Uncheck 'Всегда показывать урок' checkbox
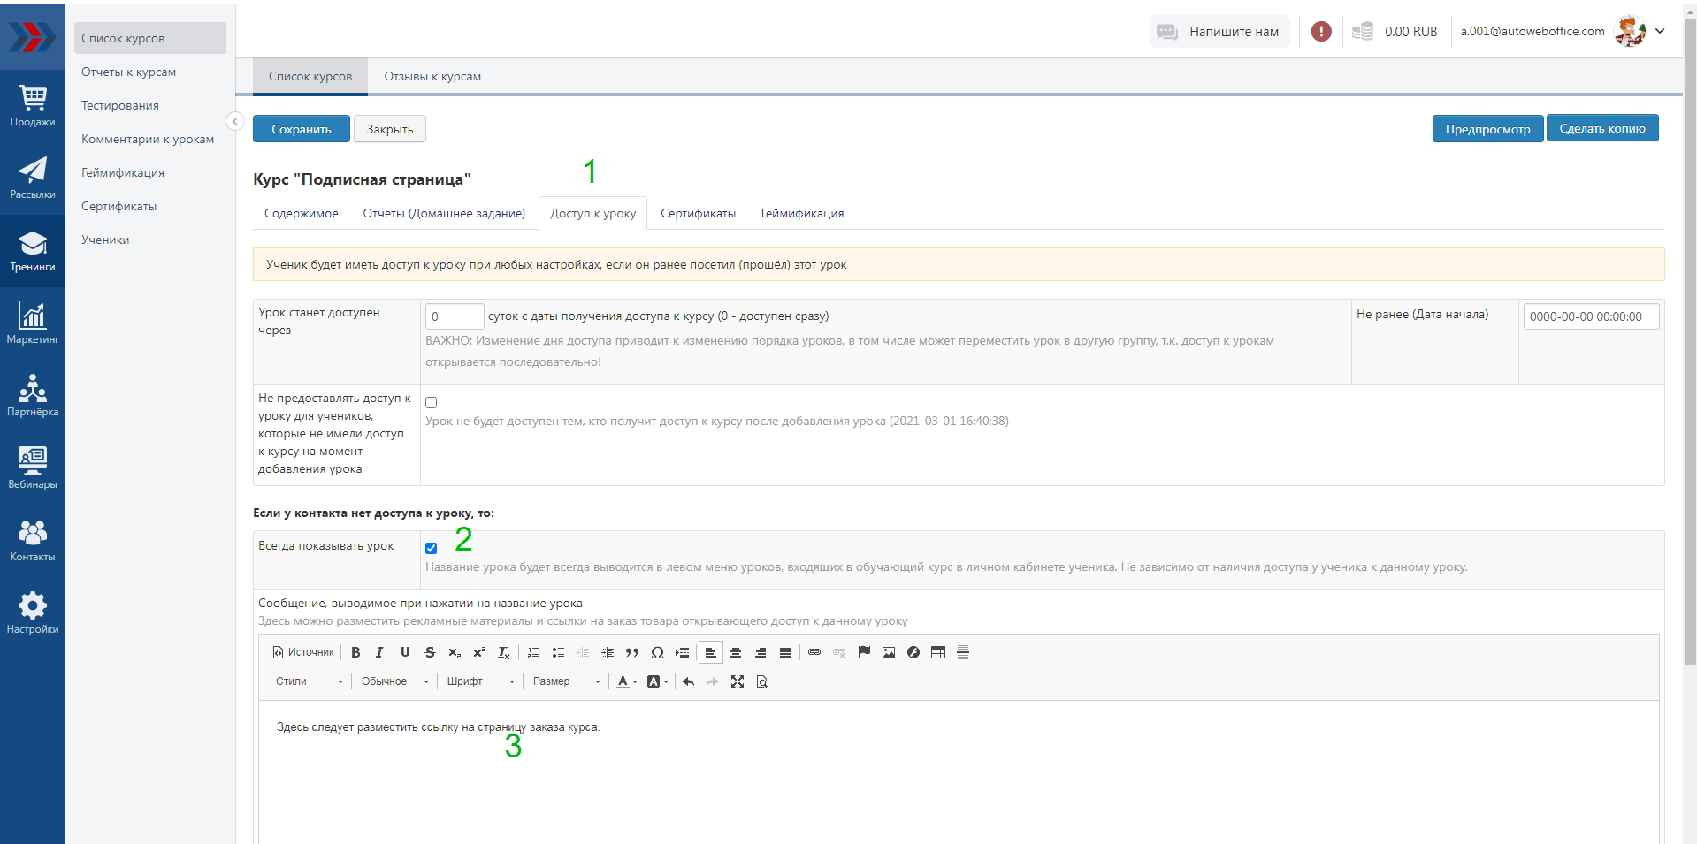The width and height of the screenshot is (1697, 844). click(x=432, y=548)
